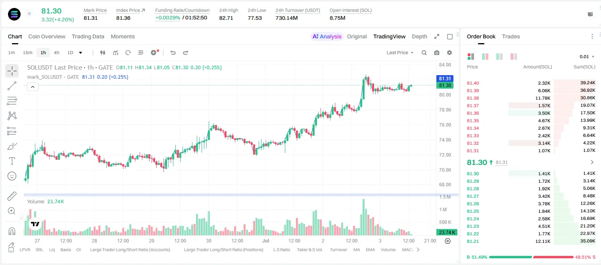Take a chart snapshot with camera icon
The image size is (601, 265).
(437, 53)
